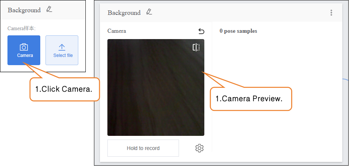Click the Camera heading above the preview
349x166 pixels.
point(117,31)
